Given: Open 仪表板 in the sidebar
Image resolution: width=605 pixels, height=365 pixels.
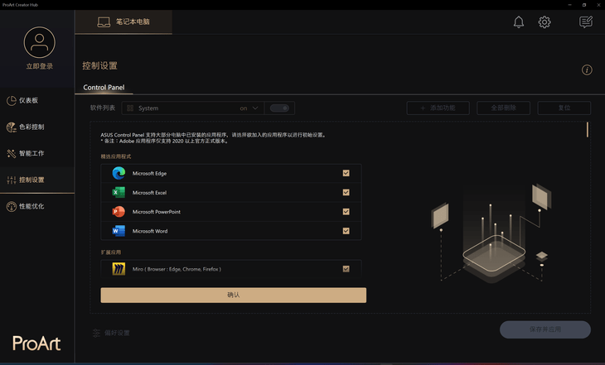Looking at the screenshot, I should (x=37, y=101).
